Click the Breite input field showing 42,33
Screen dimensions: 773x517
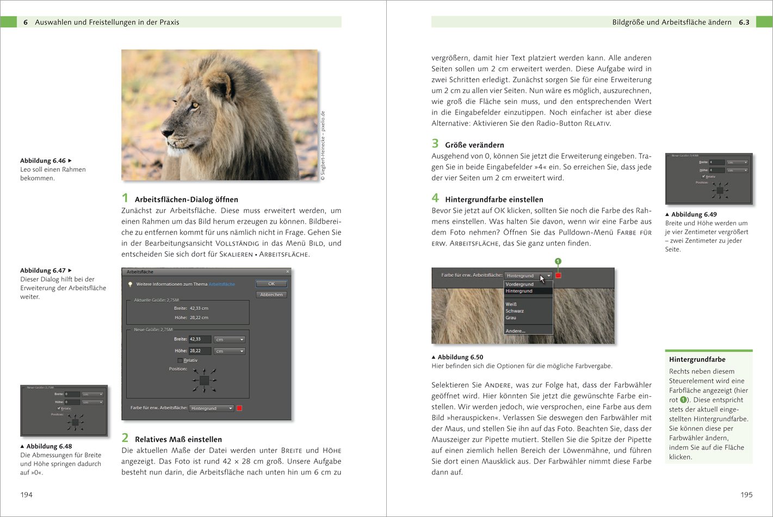point(199,339)
